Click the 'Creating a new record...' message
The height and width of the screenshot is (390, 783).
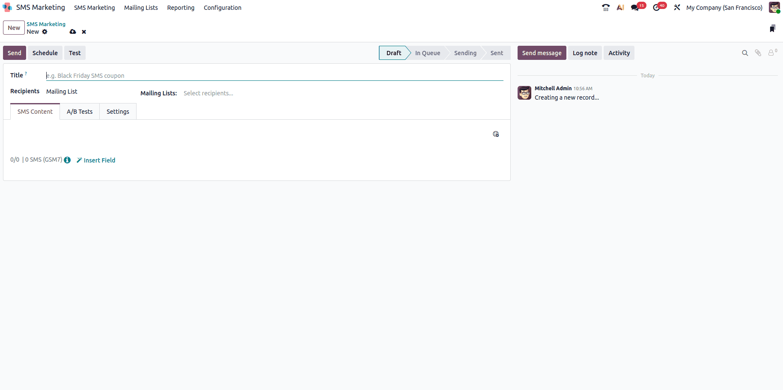click(567, 97)
